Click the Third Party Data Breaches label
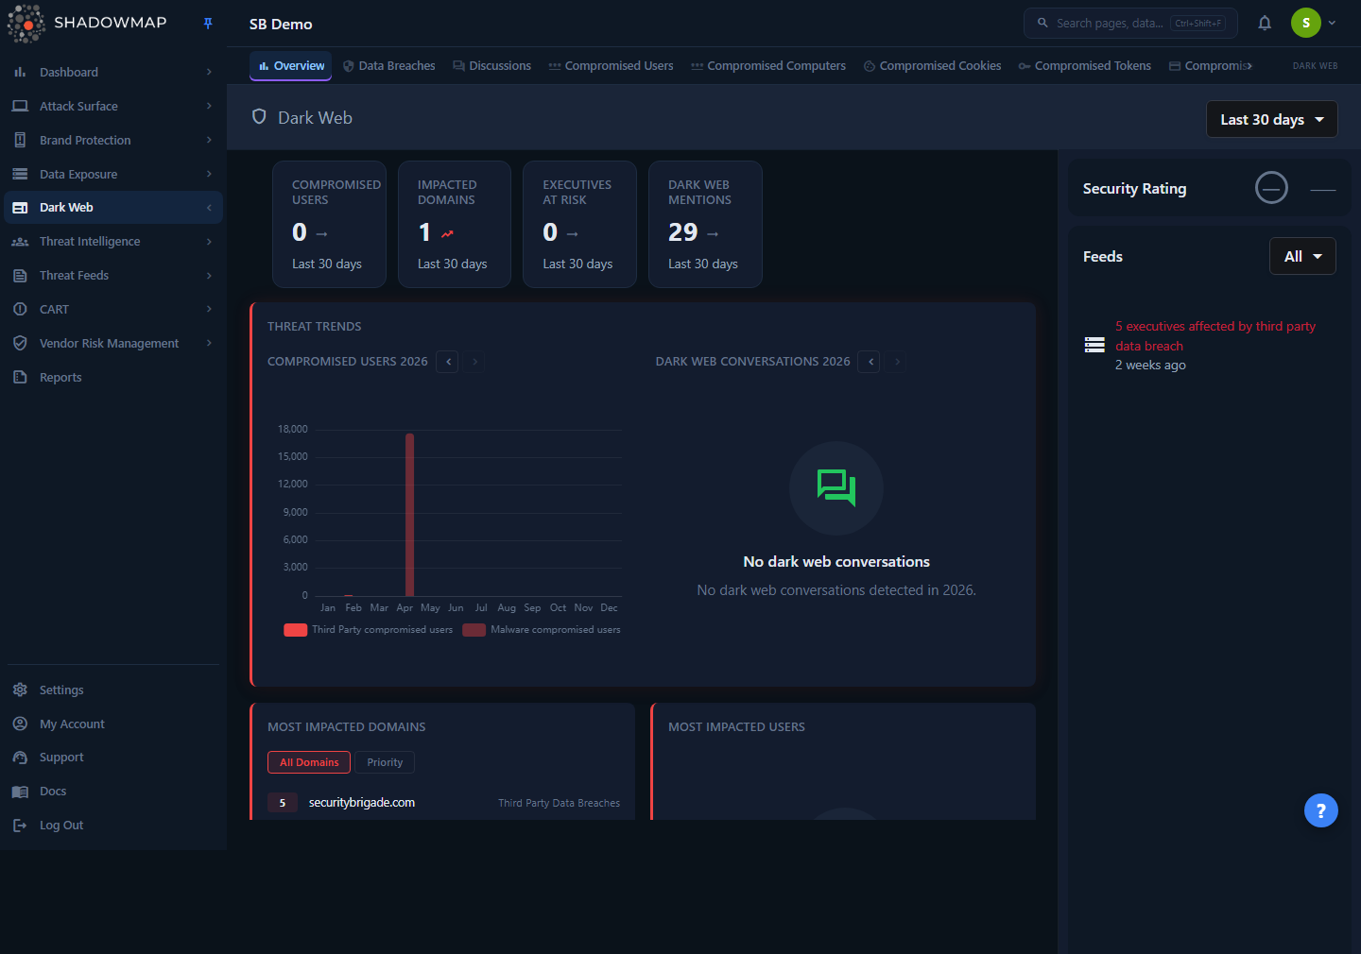Image resolution: width=1361 pixels, height=954 pixels. [560, 803]
